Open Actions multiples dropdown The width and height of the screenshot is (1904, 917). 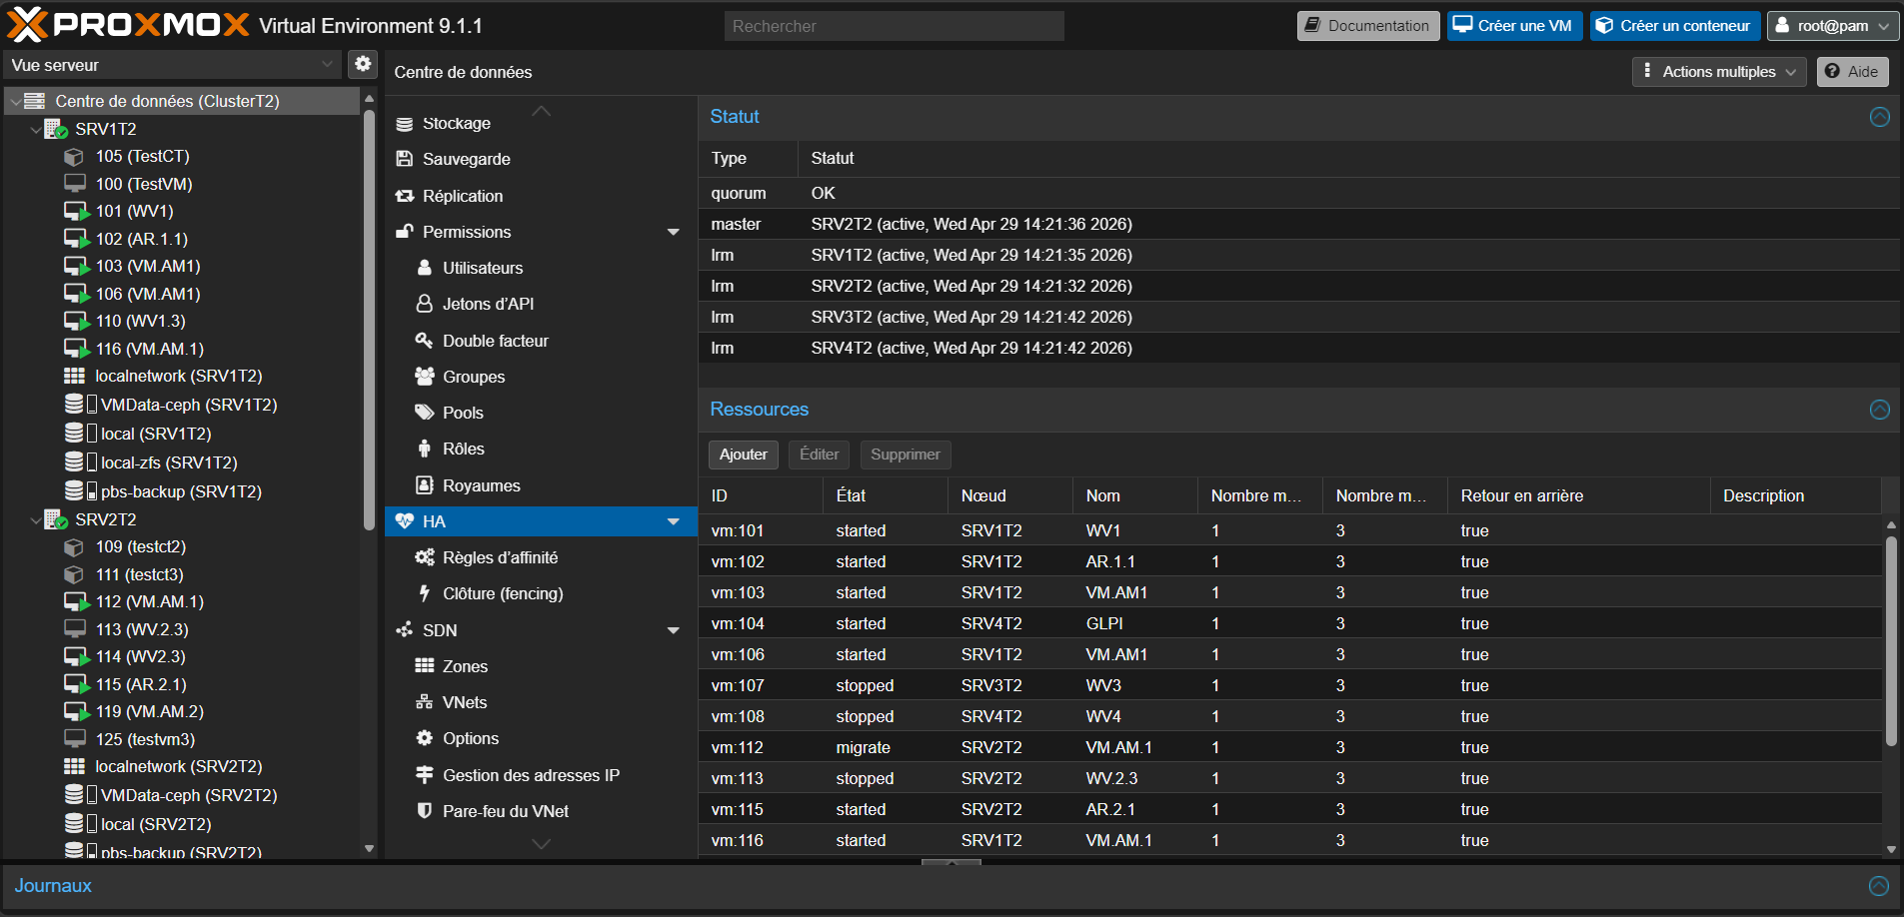[x=1719, y=72]
